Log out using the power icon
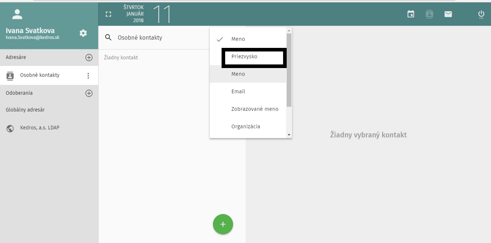Image resolution: width=491 pixels, height=243 pixels. pos(481,14)
